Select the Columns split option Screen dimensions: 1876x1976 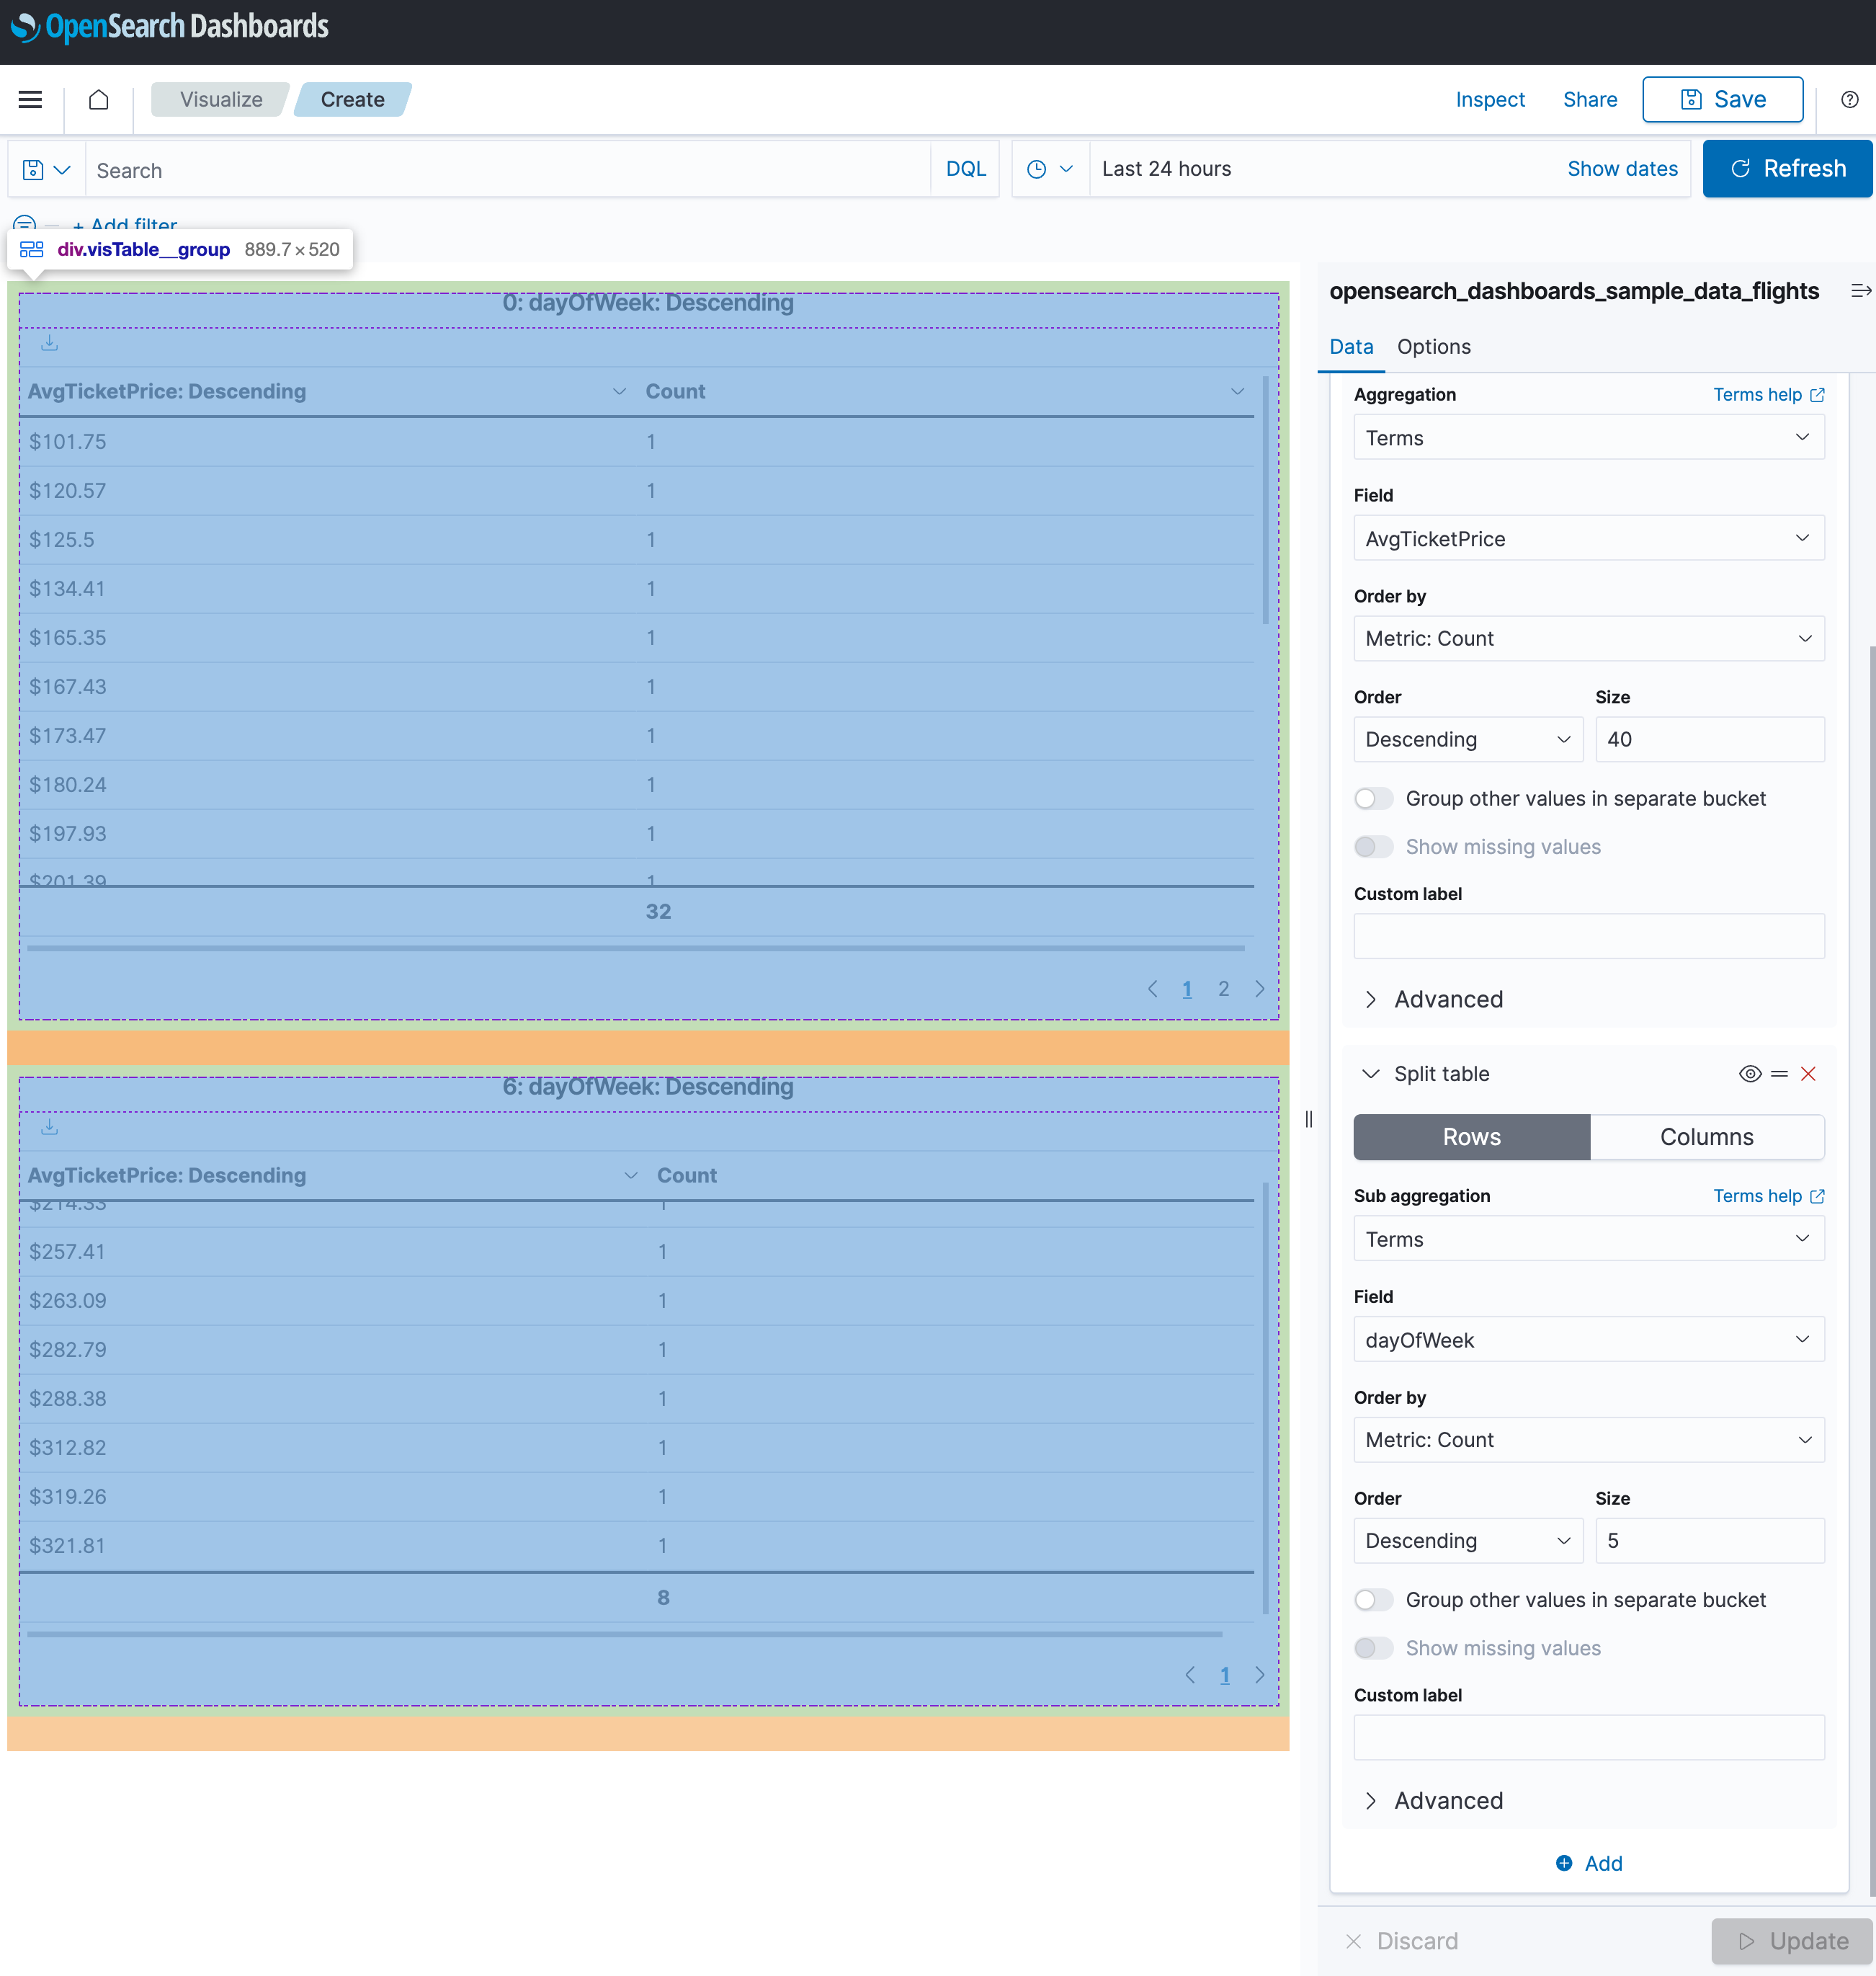(x=1706, y=1136)
